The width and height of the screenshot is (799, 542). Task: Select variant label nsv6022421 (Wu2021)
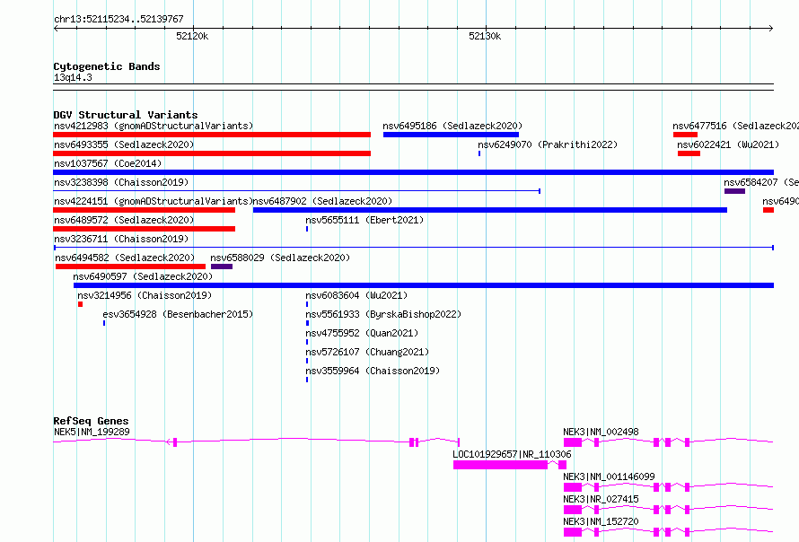pyautogui.click(x=728, y=144)
